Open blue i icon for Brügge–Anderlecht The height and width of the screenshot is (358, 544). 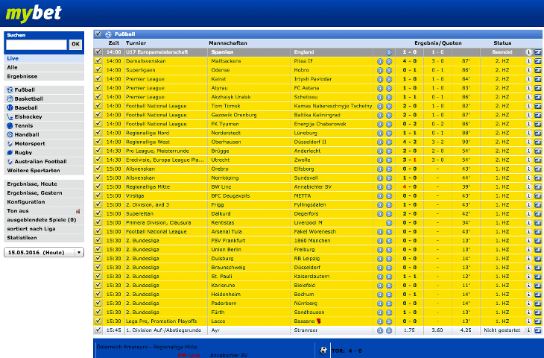[380, 151]
